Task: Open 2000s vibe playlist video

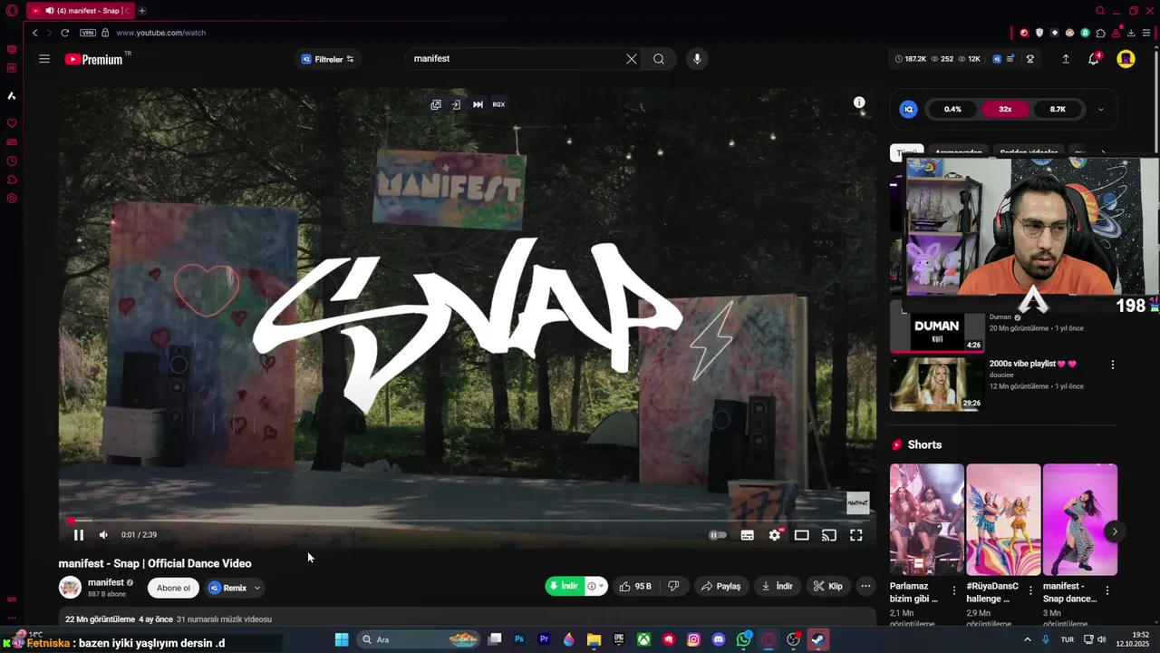Action: tap(937, 384)
